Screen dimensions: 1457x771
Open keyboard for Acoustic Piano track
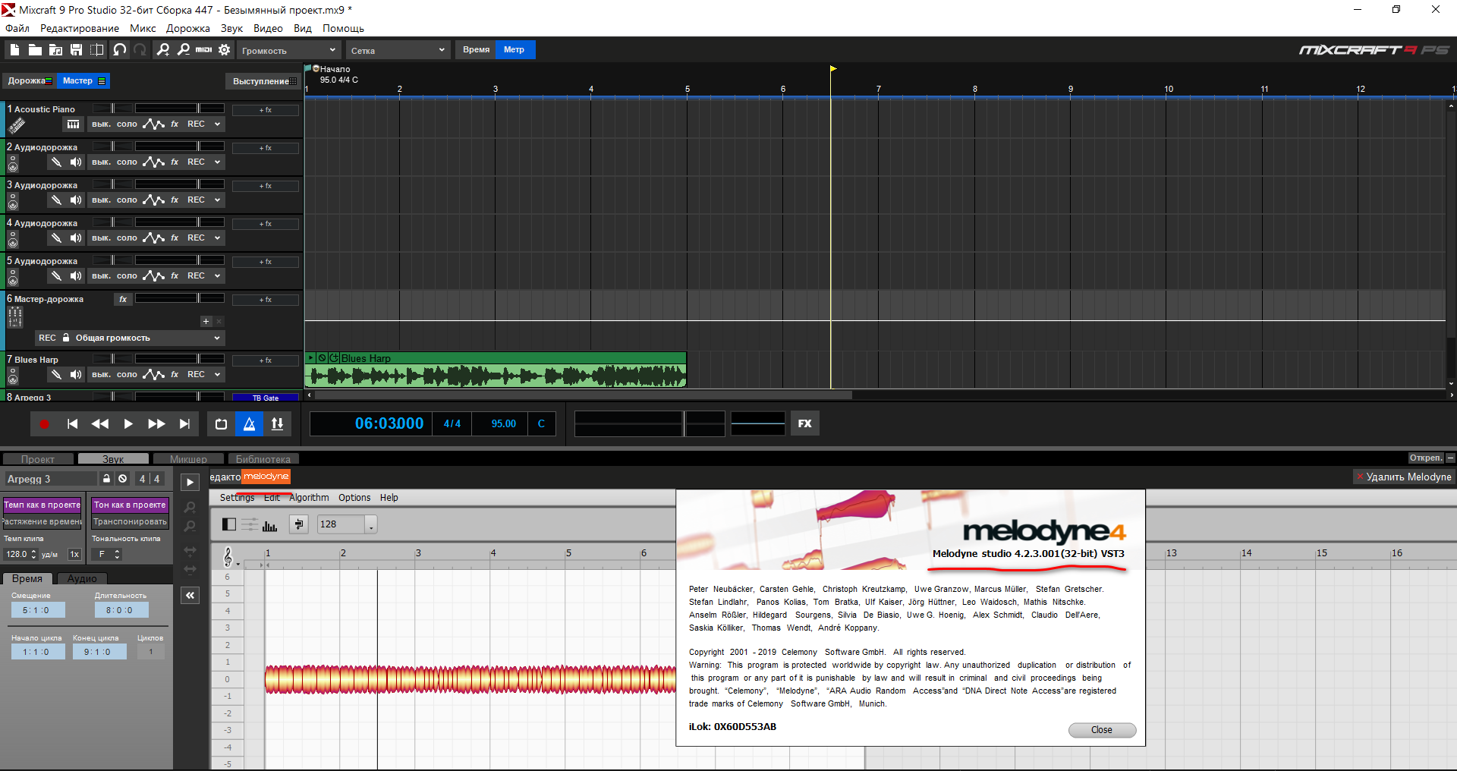[73, 124]
